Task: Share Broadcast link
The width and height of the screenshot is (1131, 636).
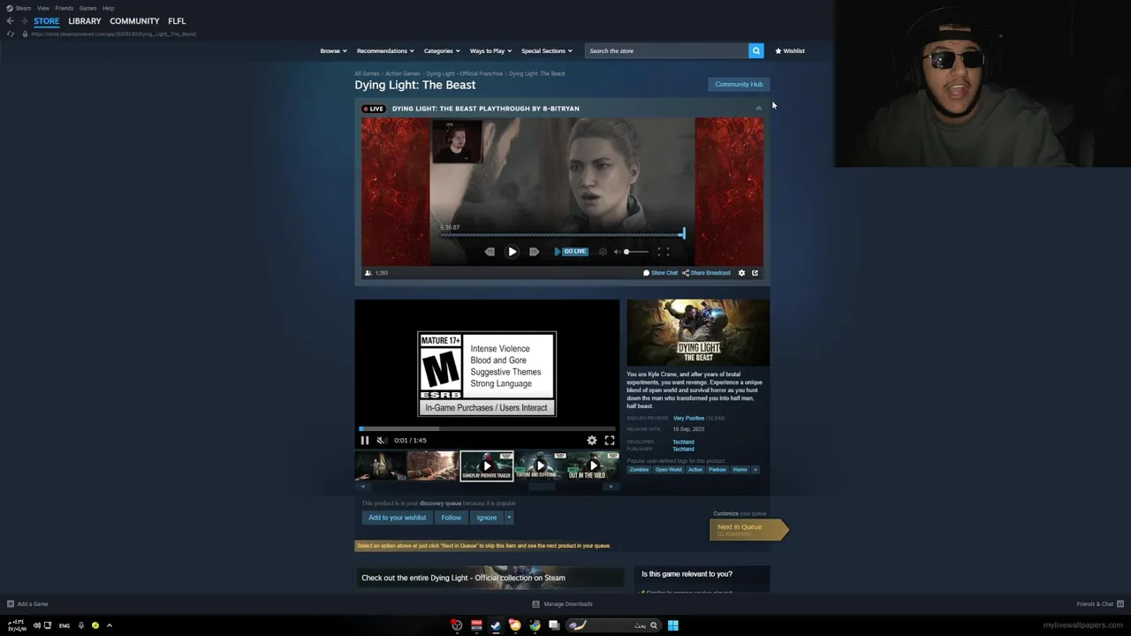Action: coord(706,273)
